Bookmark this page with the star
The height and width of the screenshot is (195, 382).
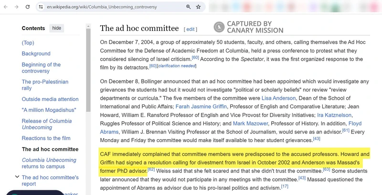coord(199,7)
